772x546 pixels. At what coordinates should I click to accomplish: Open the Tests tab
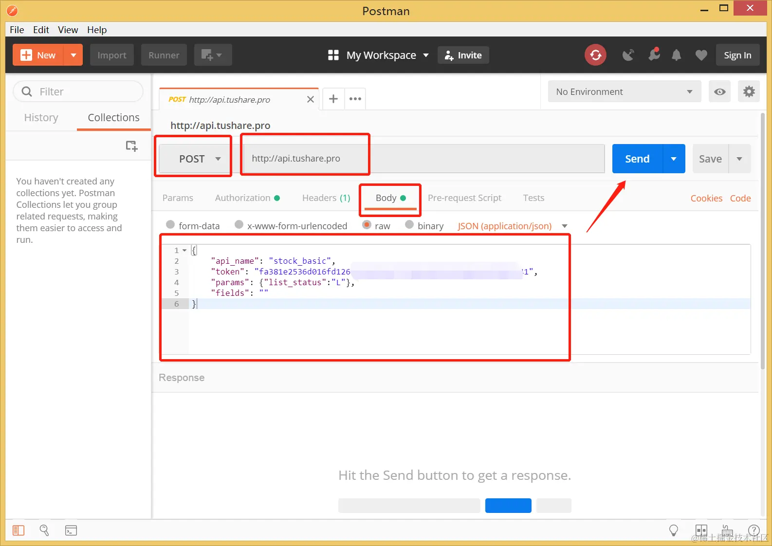click(533, 198)
